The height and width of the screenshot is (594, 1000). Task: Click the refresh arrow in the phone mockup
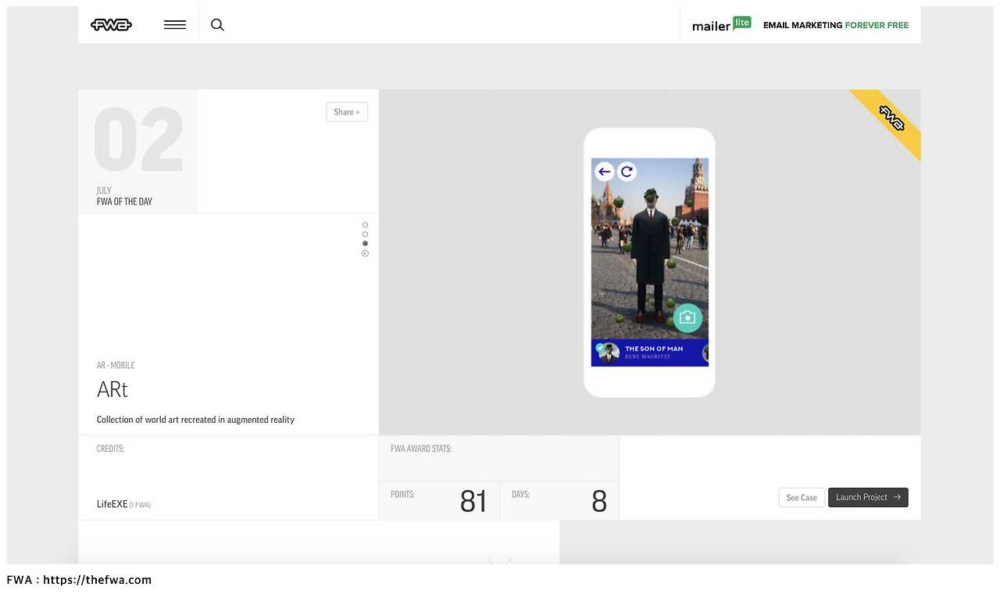627,171
